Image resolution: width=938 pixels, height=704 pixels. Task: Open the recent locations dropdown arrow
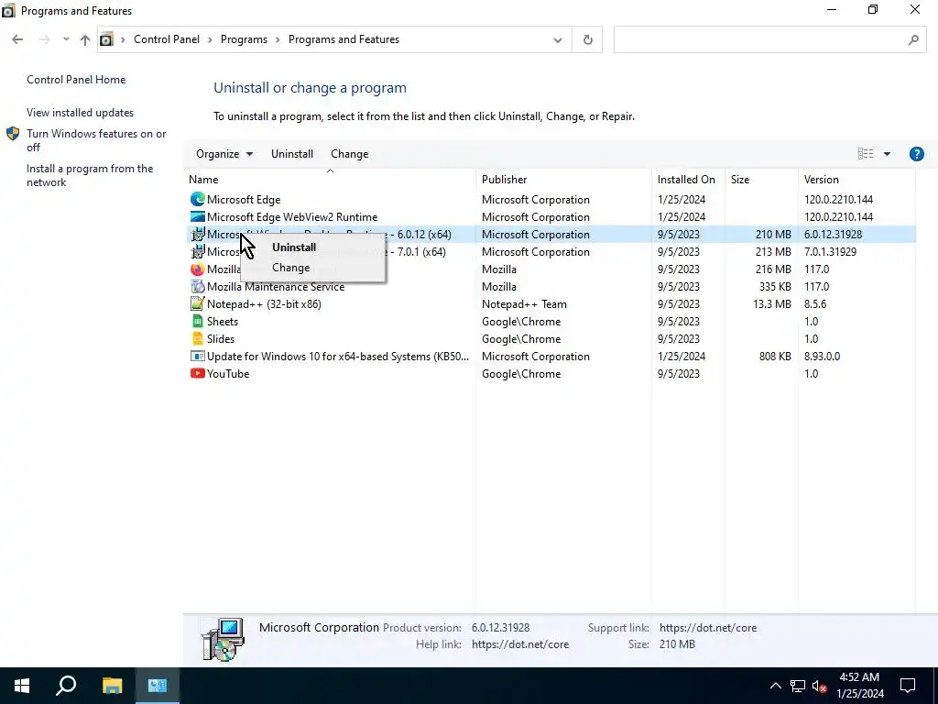click(66, 39)
